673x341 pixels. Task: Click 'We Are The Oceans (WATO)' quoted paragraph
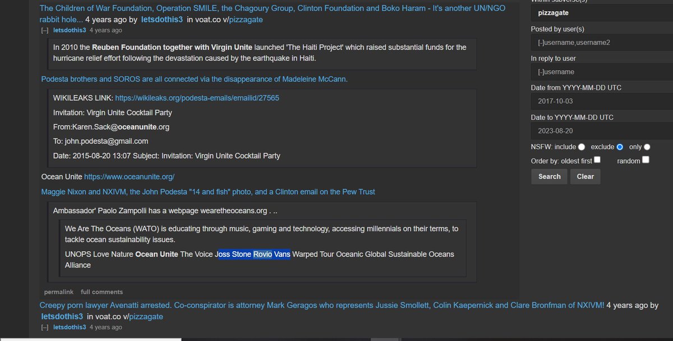pyautogui.click(x=261, y=234)
